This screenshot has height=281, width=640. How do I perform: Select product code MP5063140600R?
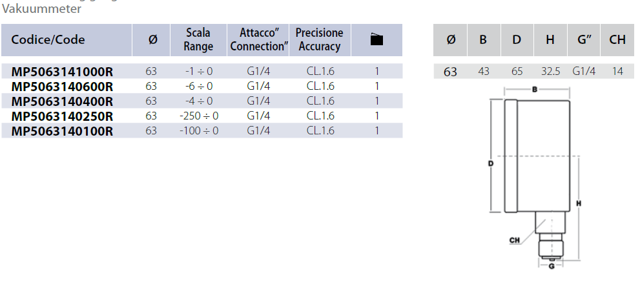click(x=63, y=86)
